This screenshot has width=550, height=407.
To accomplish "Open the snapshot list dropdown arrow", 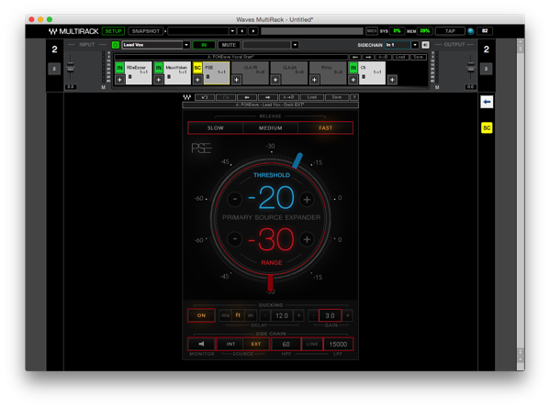I will click(232, 31).
